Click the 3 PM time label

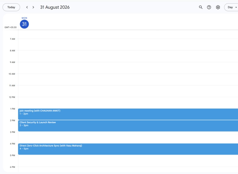tap(13, 132)
